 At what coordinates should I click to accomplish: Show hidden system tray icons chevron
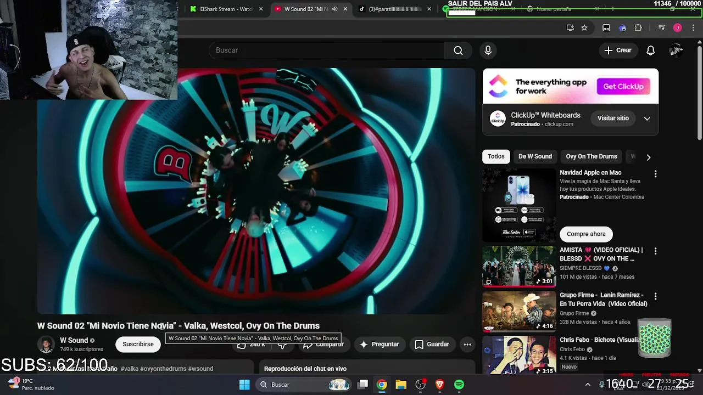[x=588, y=385]
